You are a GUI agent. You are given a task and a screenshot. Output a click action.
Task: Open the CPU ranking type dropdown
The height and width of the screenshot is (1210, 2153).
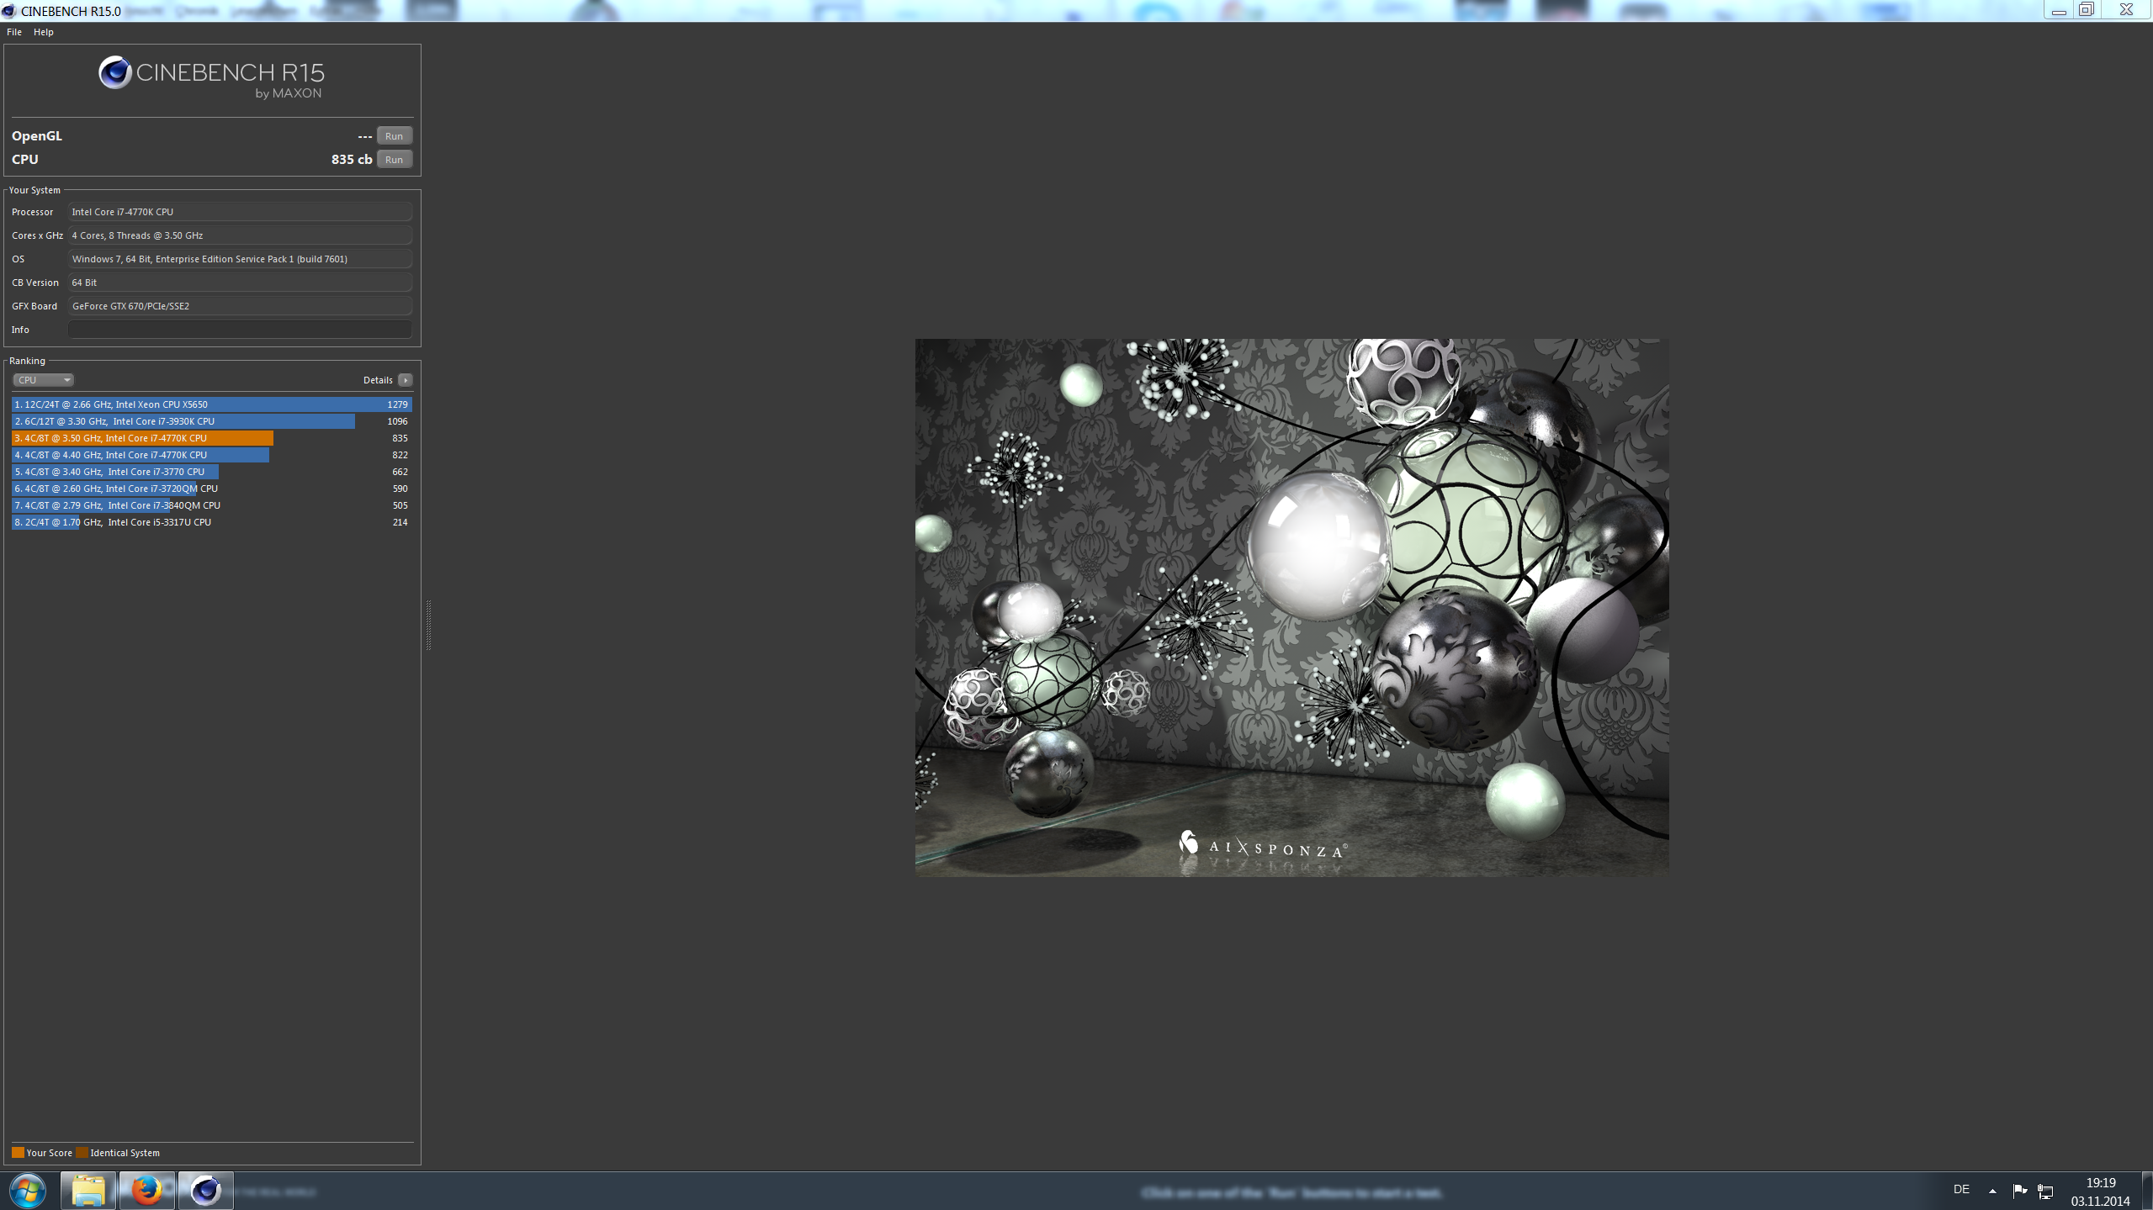pos(43,380)
